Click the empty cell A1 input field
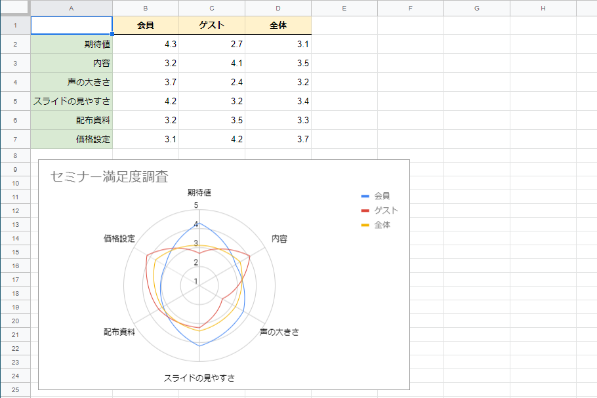The image size is (597, 398). tap(71, 25)
